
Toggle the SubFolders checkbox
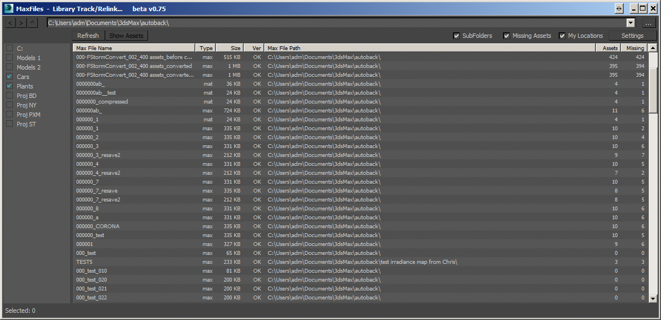[456, 36]
